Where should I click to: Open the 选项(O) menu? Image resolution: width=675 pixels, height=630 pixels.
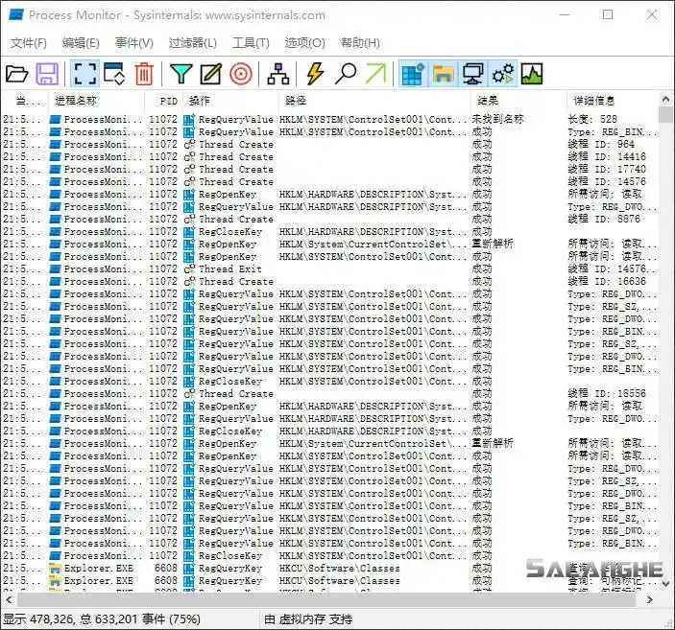tap(304, 42)
